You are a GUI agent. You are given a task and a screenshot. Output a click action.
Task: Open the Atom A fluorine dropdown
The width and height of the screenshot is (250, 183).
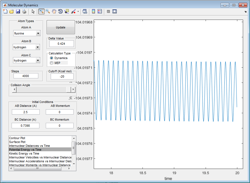(x=38, y=33)
